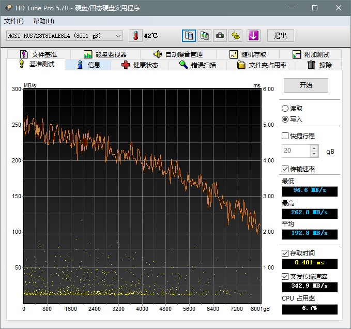Viewport: 351px width, 329px height.
Task: Switch to the 错误扫描 tab
Action: click(197, 65)
